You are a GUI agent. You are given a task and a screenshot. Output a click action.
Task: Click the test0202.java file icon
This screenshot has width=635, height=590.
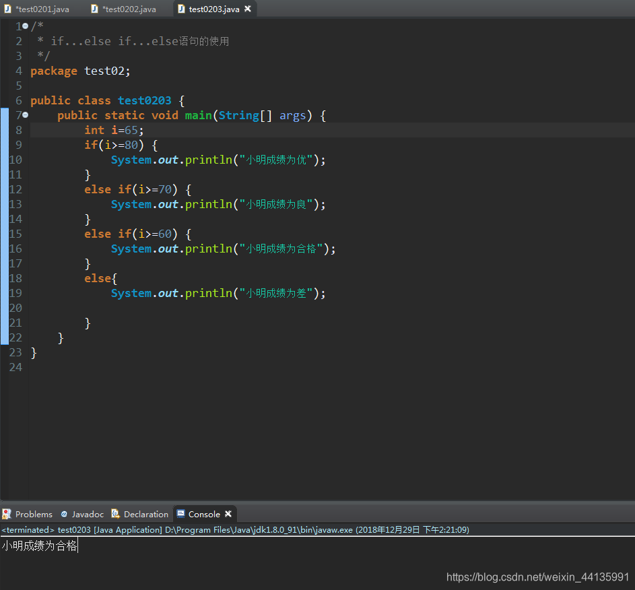tap(94, 9)
